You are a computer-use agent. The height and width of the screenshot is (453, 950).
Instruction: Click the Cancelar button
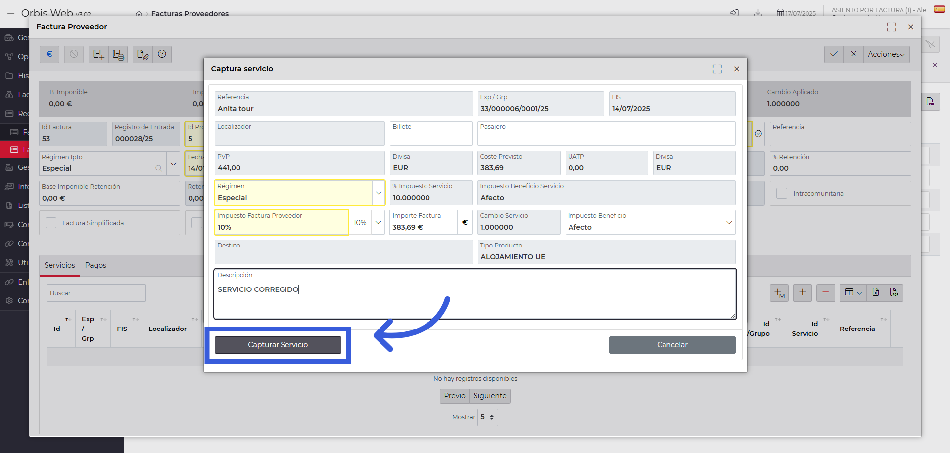(672, 345)
